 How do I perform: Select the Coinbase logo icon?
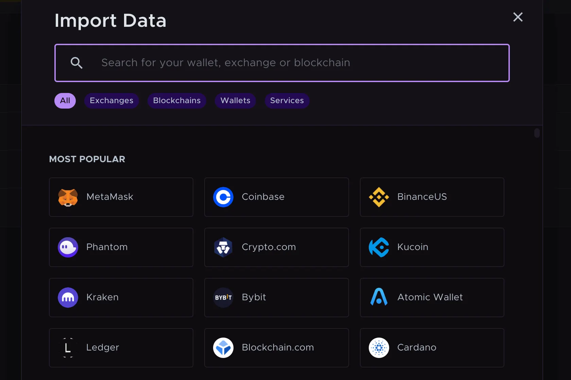pyautogui.click(x=223, y=197)
